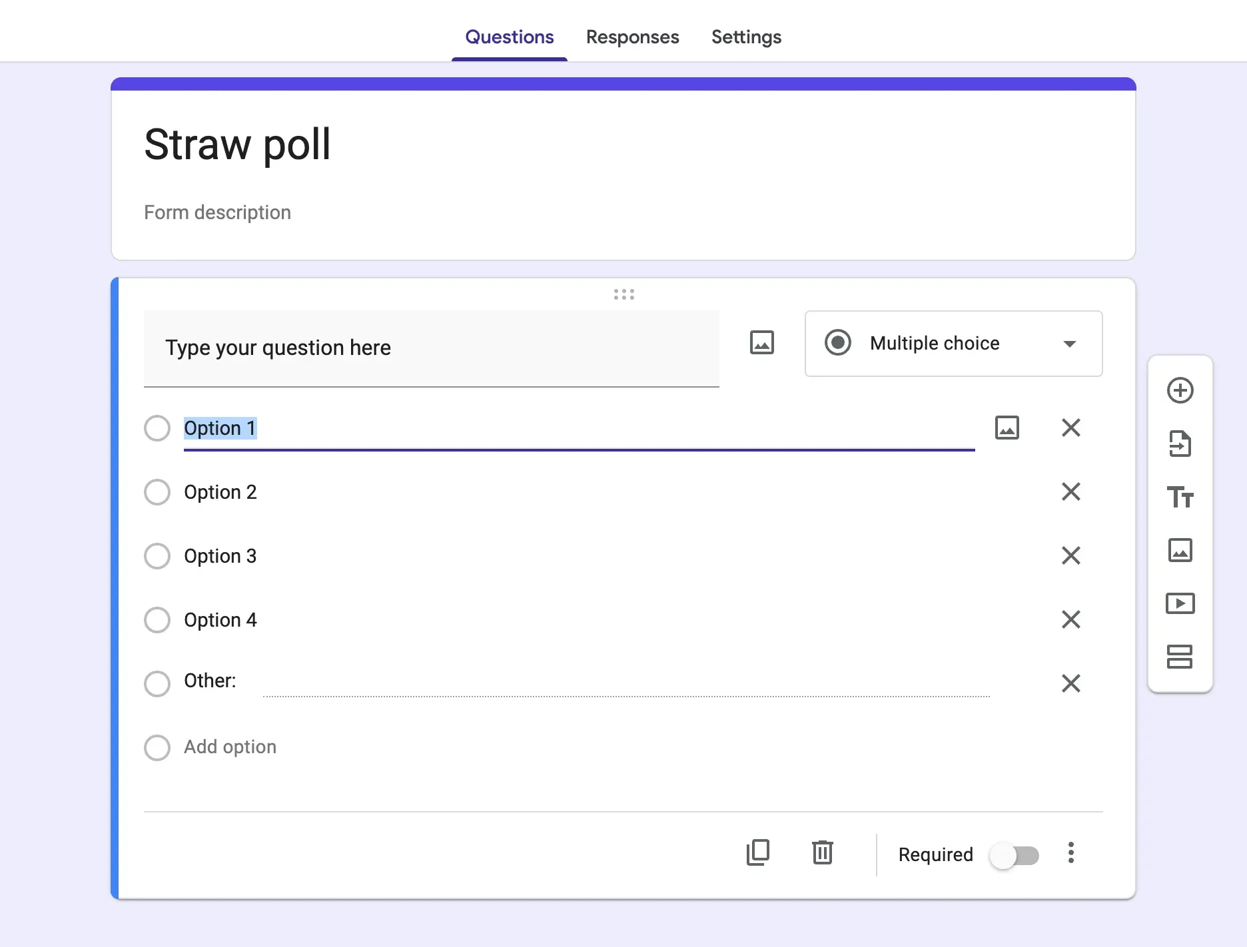Remove the Other option
Viewport: 1247px width, 947px height.
[1070, 683]
